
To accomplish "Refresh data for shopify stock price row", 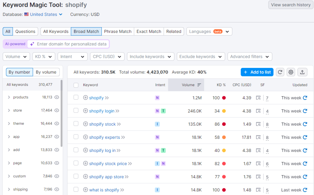I will [305, 164].
